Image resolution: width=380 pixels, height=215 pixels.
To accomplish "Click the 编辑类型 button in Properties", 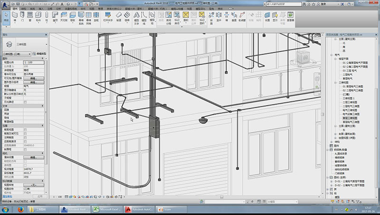I will [40, 54].
